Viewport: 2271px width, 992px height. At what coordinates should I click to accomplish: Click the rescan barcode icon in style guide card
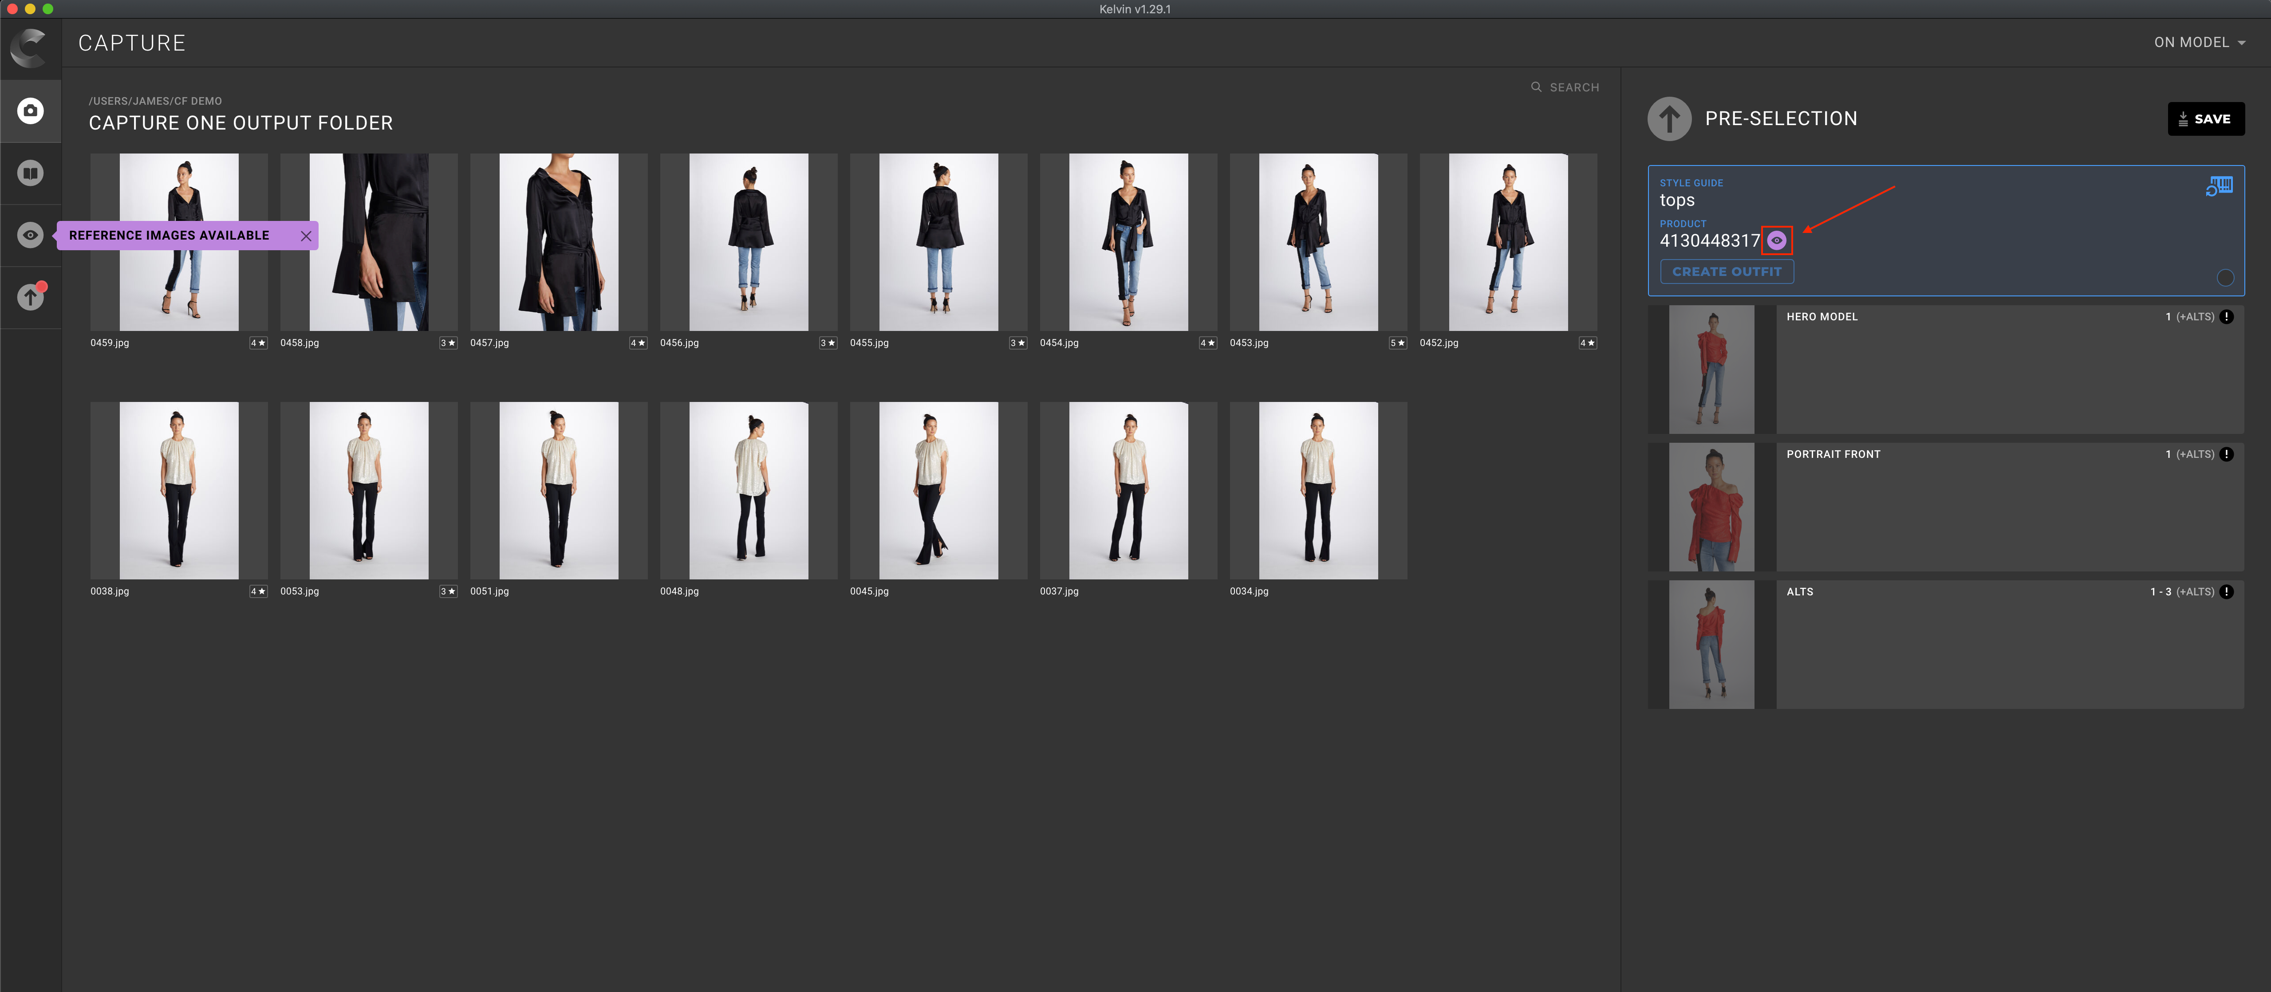pos(2219,186)
